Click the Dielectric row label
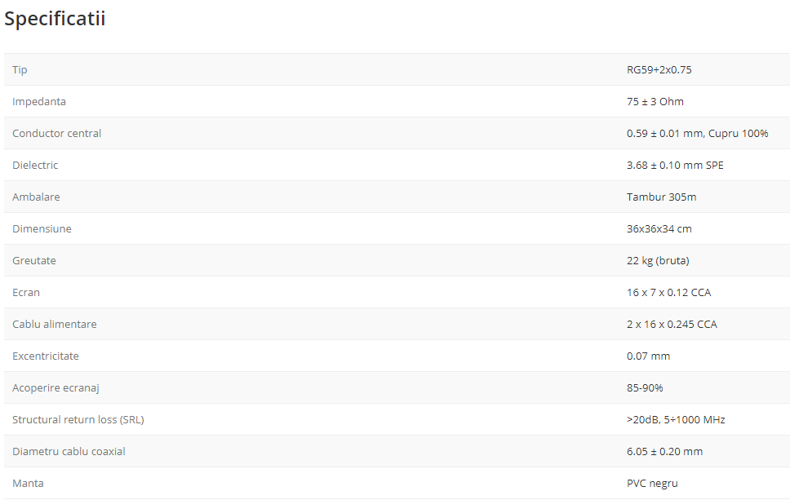The height and width of the screenshot is (500, 790). point(35,165)
